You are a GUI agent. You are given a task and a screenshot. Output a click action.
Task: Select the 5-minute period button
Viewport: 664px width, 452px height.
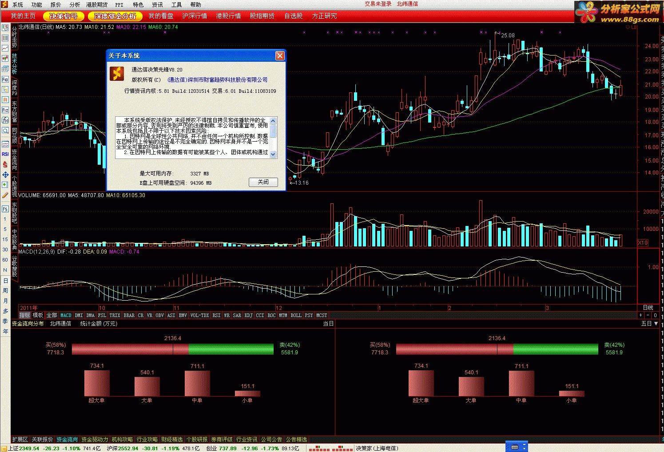(x=5, y=229)
